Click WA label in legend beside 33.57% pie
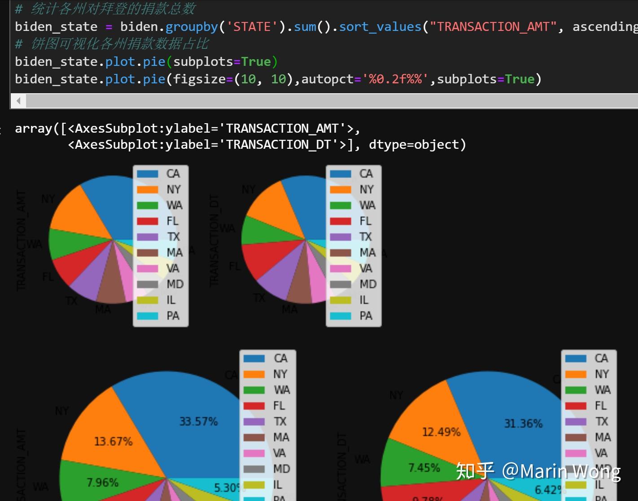 pyautogui.click(x=282, y=390)
